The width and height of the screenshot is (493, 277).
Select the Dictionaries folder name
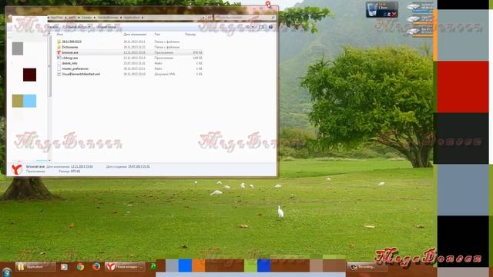[x=70, y=47]
